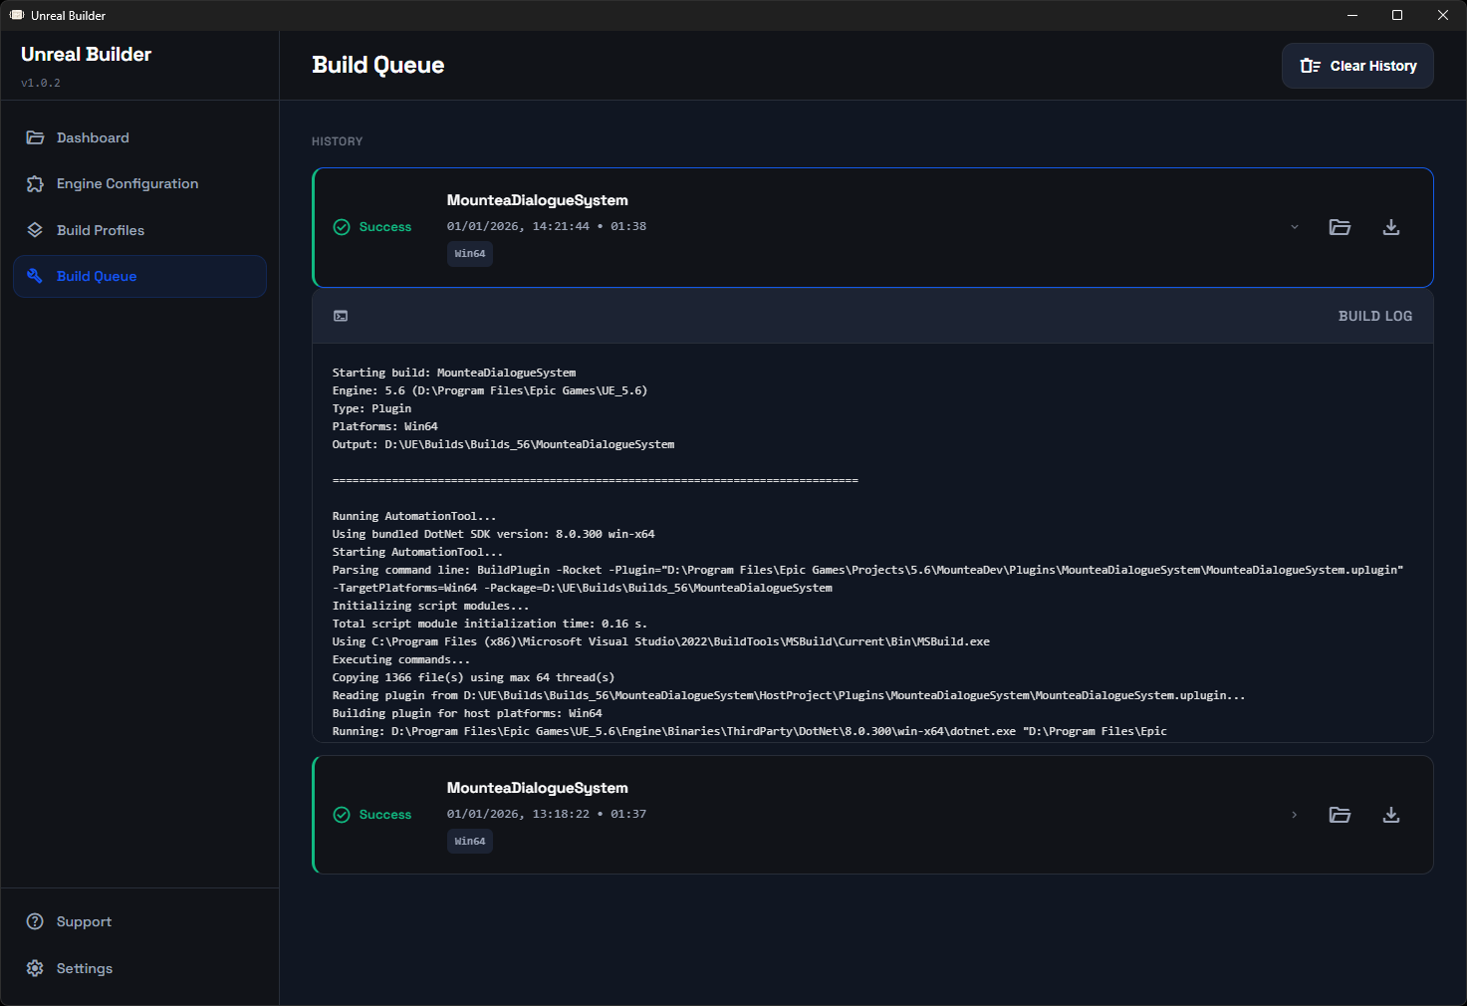Click Success status icon of 13:18:22 build

click(342, 815)
